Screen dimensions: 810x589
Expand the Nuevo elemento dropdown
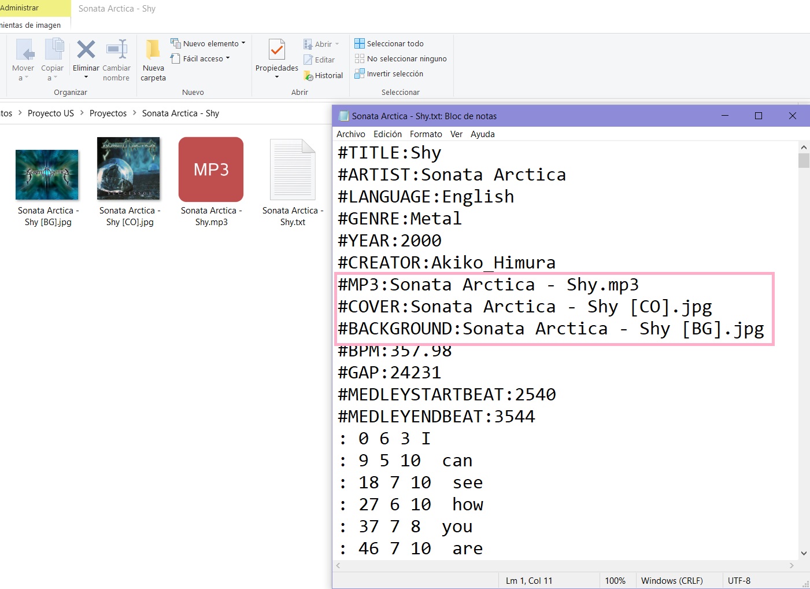[x=243, y=43]
